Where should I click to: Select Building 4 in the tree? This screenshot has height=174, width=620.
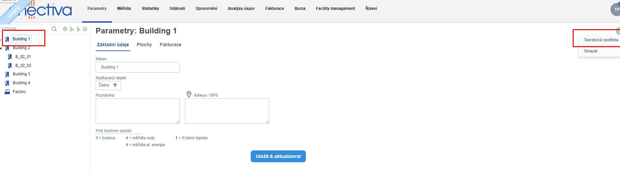(x=21, y=83)
